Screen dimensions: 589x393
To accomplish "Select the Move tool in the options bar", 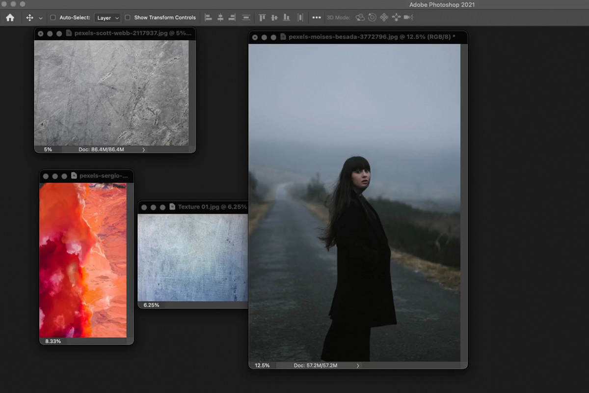I will coord(30,17).
